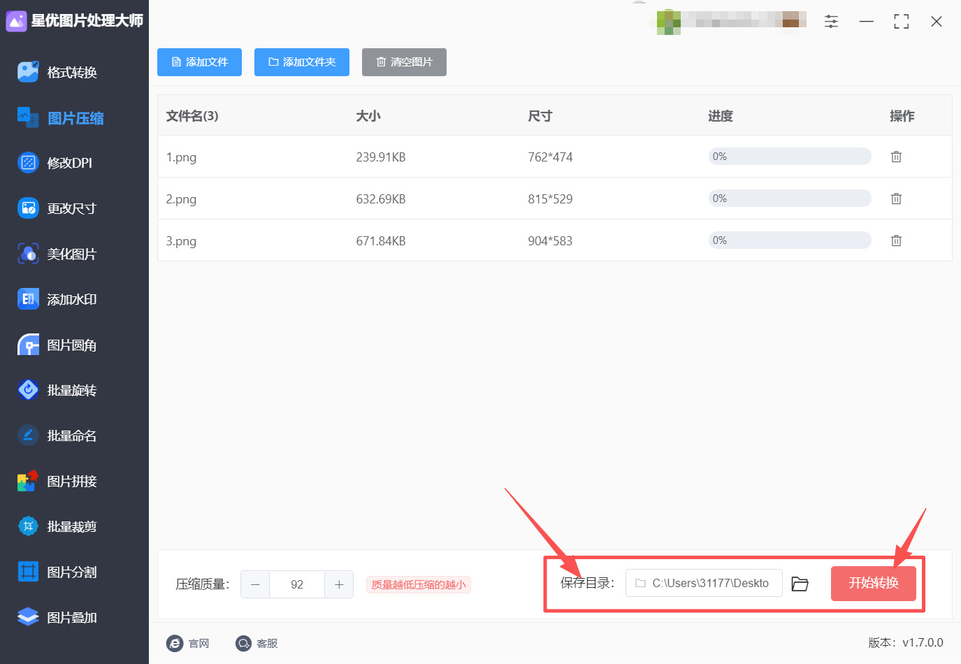The image size is (961, 664).
Task: Click the 239.91KB size cell
Action: (381, 157)
